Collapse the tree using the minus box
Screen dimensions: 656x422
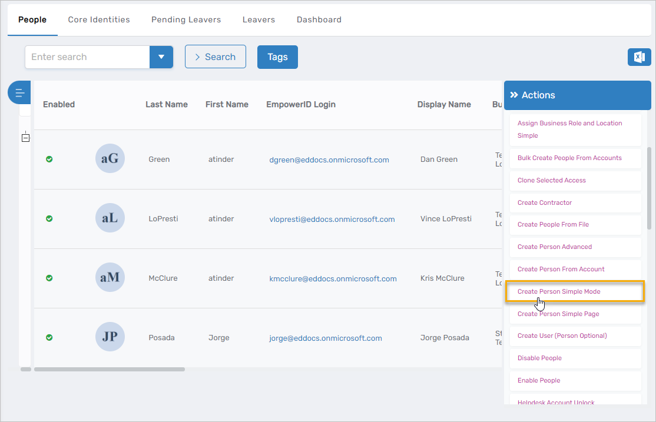pos(25,138)
